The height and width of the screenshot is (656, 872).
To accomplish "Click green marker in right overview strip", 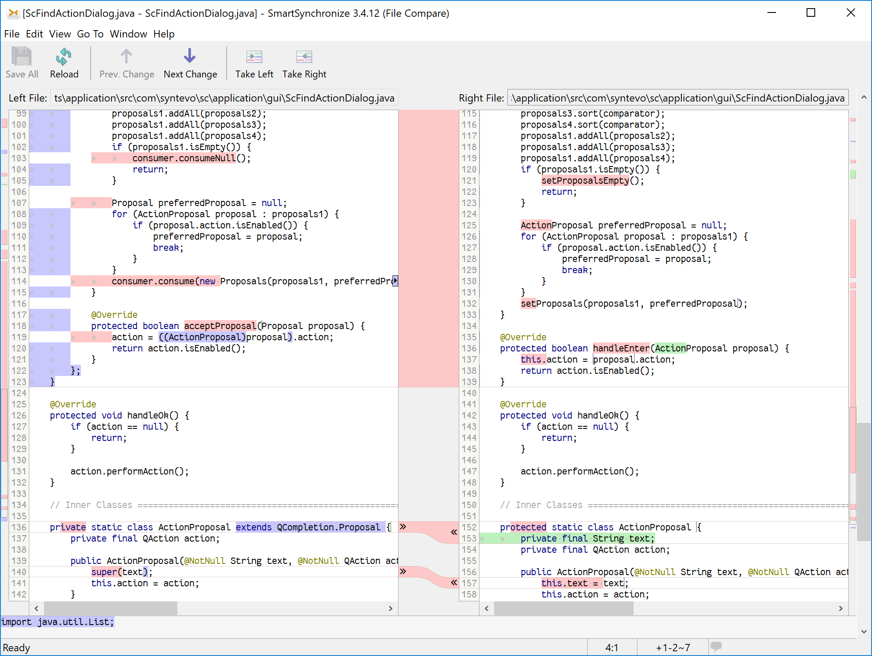I will coord(853,174).
